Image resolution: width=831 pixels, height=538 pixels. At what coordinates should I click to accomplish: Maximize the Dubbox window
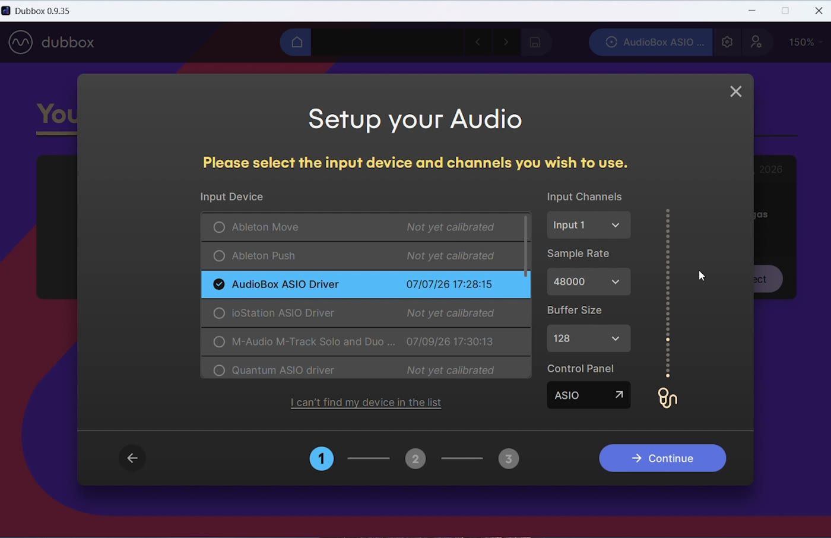tap(785, 11)
